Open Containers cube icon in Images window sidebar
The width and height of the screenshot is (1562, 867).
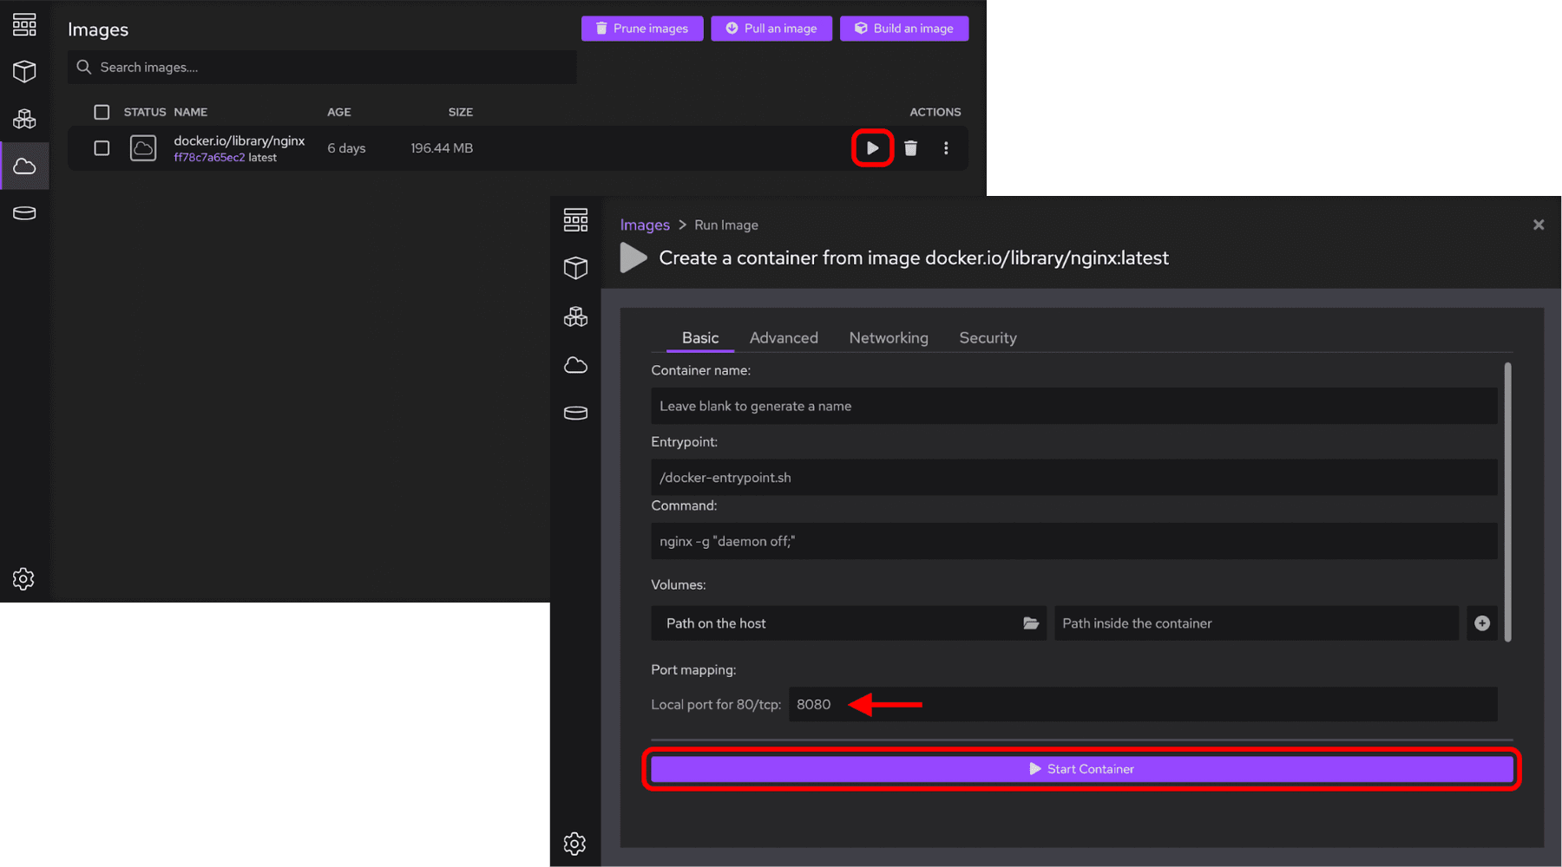tap(24, 71)
